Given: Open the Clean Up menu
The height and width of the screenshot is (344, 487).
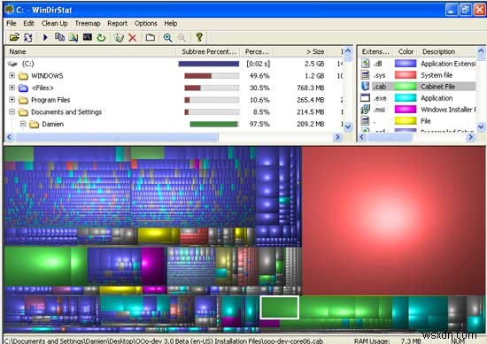Looking at the screenshot, I should click(x=54, y=23).
